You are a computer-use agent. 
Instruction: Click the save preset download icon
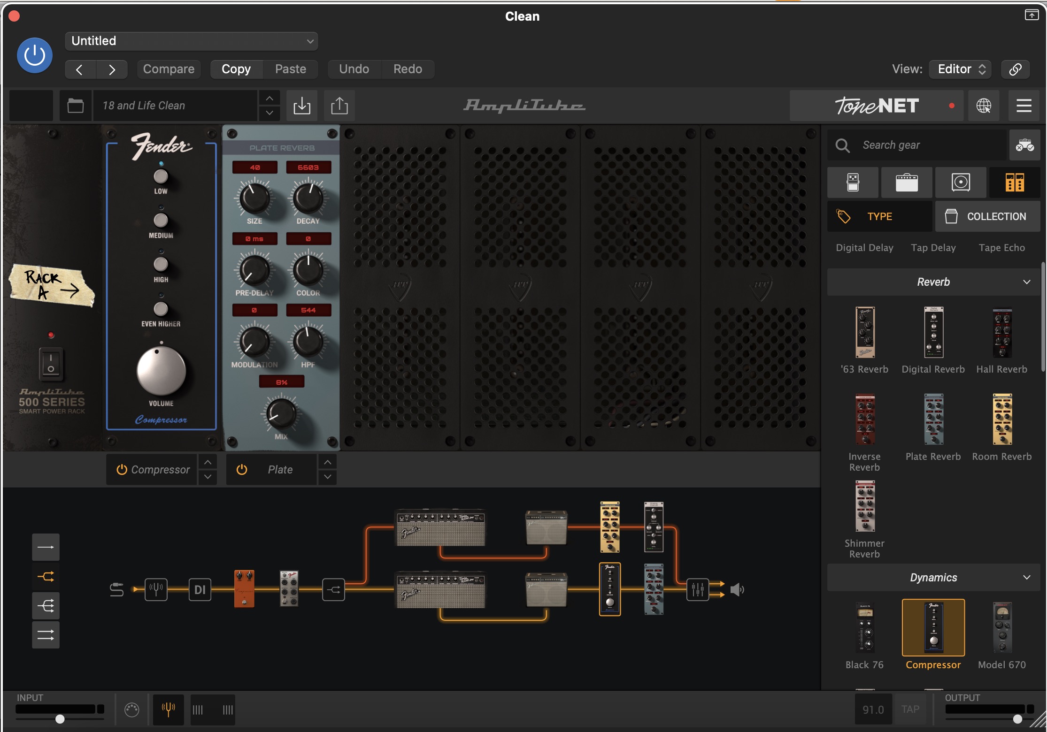pos(302,106)
